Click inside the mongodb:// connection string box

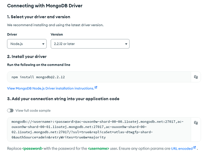(98, 129)
